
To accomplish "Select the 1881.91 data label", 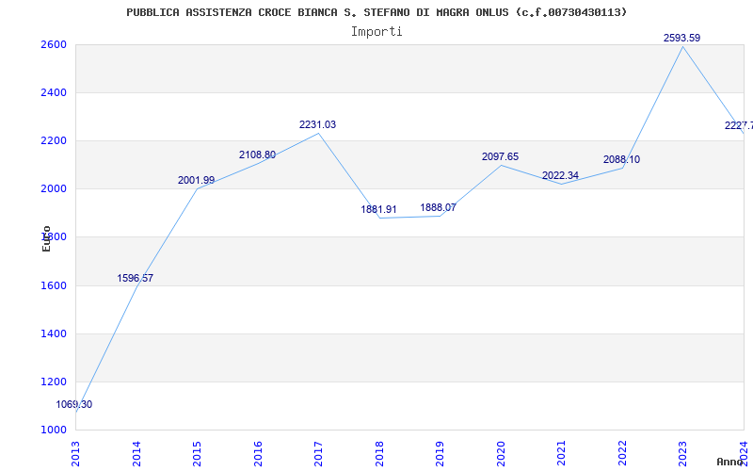I will tap(378, 209).
